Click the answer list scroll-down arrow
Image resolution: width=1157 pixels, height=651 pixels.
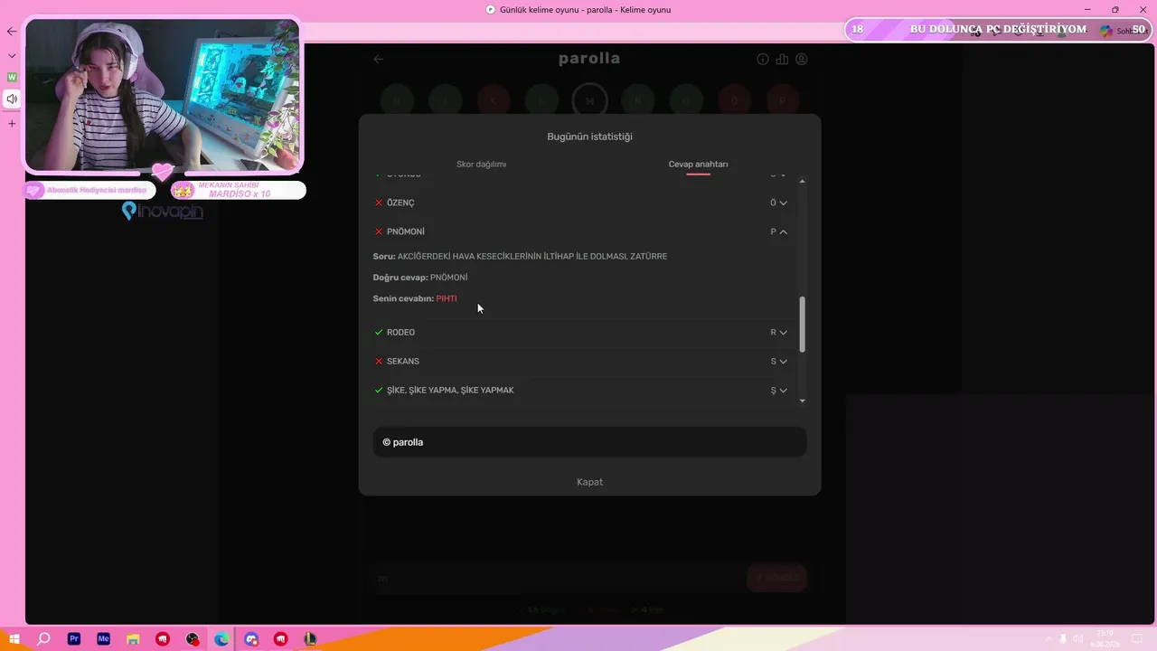click(x=802, y=401)
